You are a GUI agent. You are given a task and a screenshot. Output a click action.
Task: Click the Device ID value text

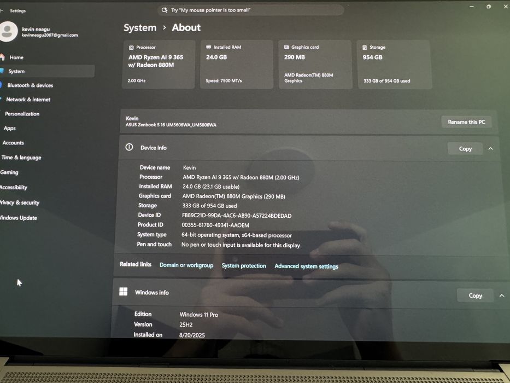pyautogui.click(x=237, y=216)
